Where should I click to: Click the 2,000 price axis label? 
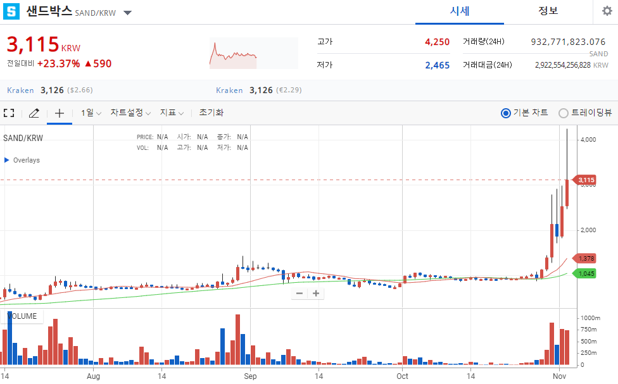588,230
